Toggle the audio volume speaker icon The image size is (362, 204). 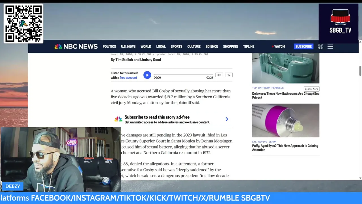tap(219, 75)
